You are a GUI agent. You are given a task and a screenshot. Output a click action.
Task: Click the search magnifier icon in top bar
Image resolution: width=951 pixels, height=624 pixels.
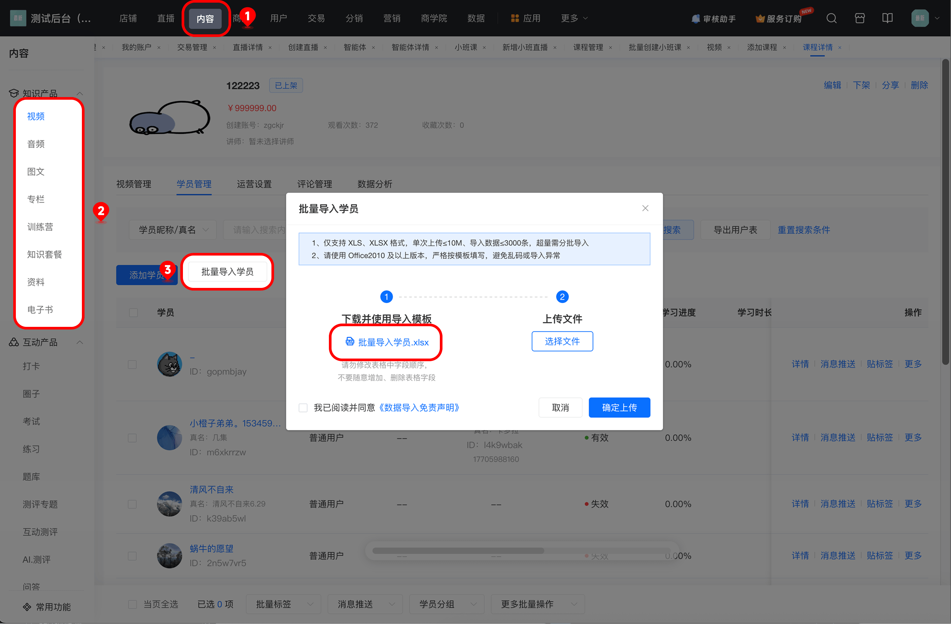point(831,18)
